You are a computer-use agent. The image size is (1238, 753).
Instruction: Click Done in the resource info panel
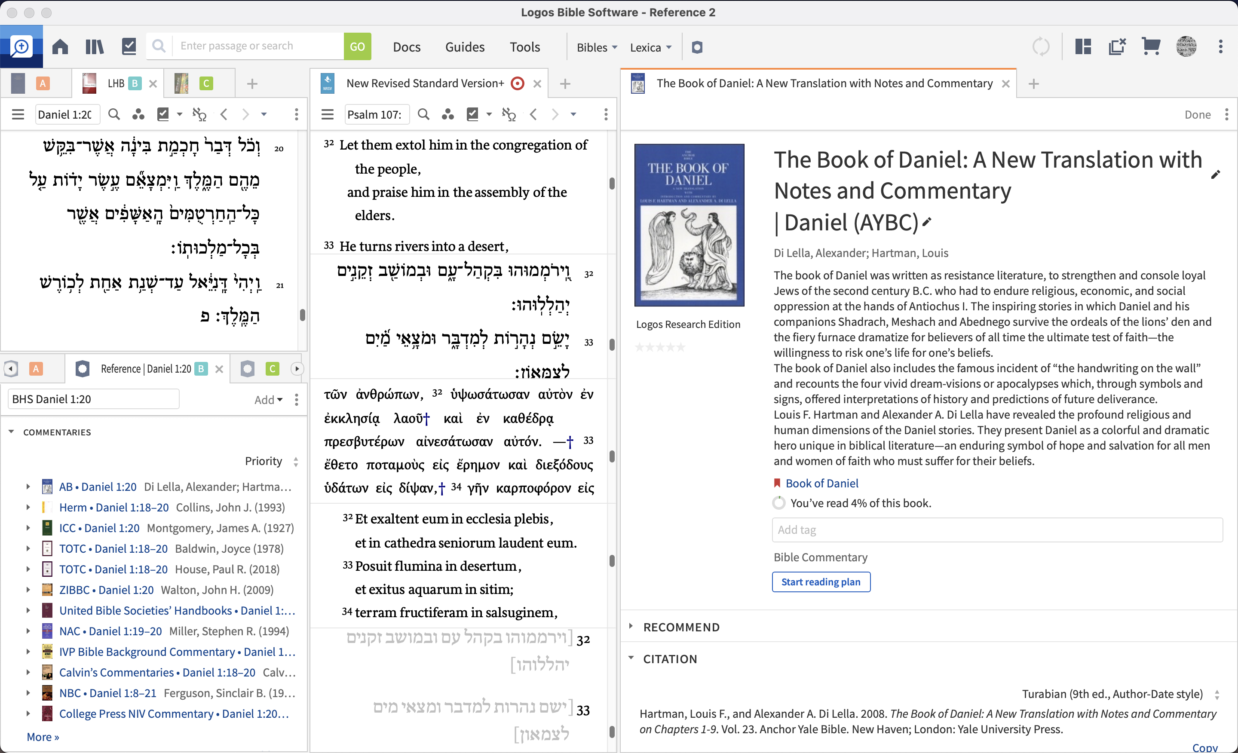[x=1197, y=114]
